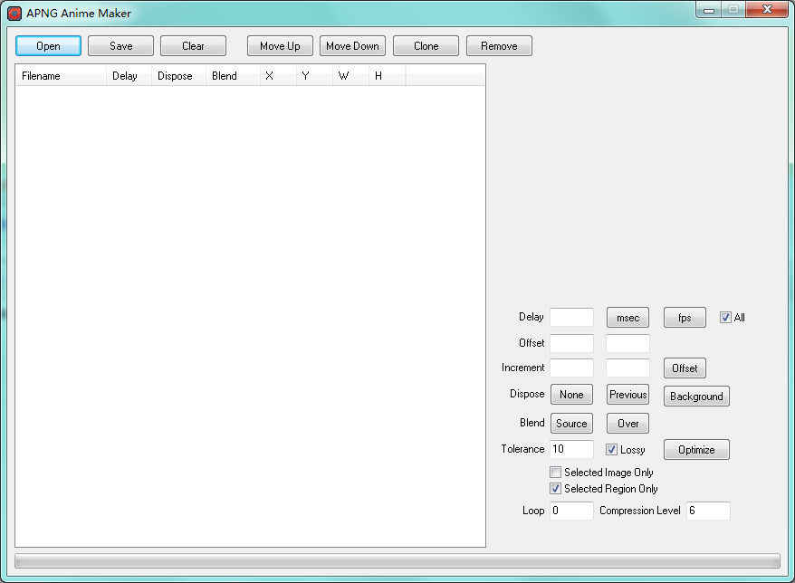The height and width of the screenshot is (583, 795).
Task: Select the Y column header
Action: click(314, 76)
